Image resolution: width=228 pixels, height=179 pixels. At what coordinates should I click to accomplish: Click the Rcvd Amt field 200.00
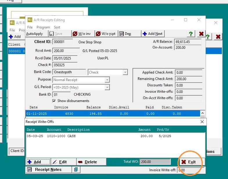66,51
